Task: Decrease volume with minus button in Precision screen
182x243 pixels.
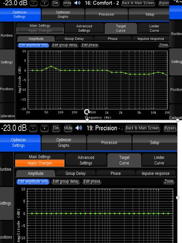Action: 33,128
